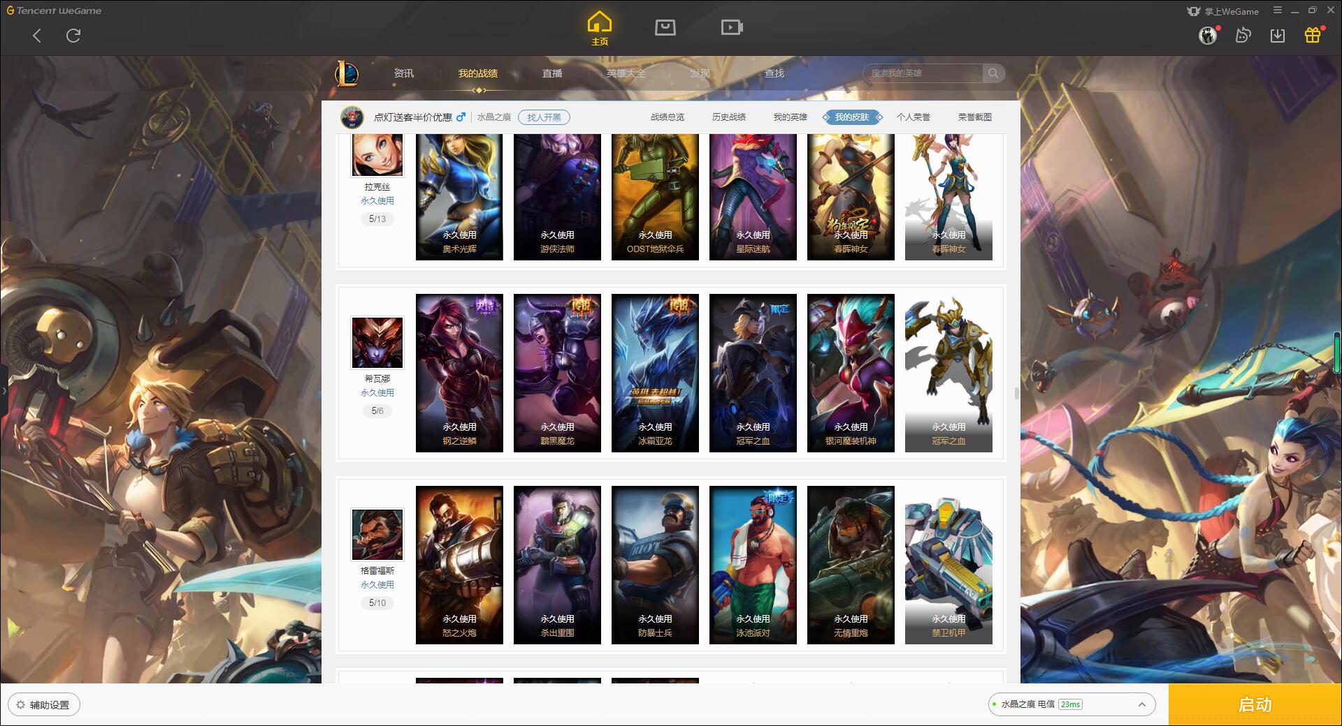Click the 永久使用 link under 希瓦娜
The height and width of the screenshot is (726, 1342).
pos(377,393)
